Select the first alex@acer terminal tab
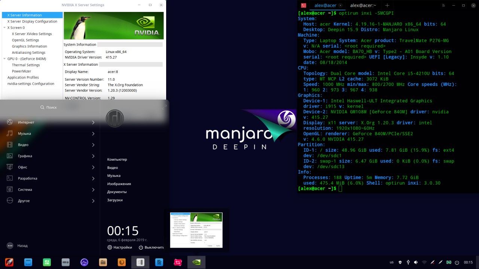Screen dimensions: 479x269 point(325,5)
